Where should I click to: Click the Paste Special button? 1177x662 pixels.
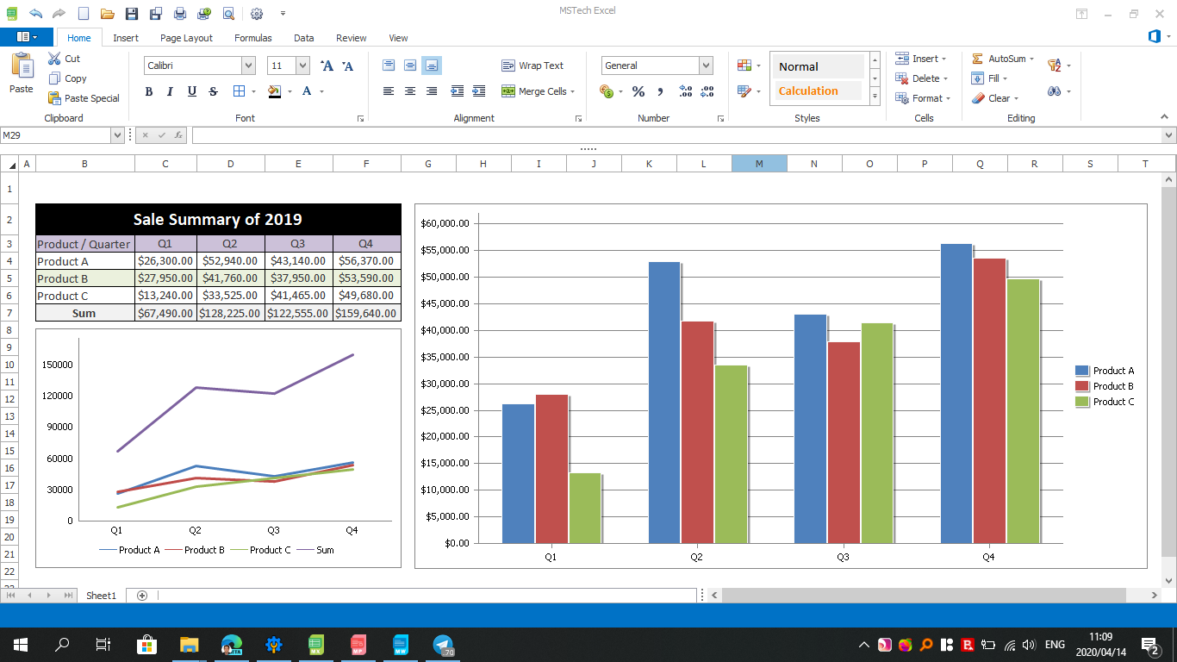84,98
